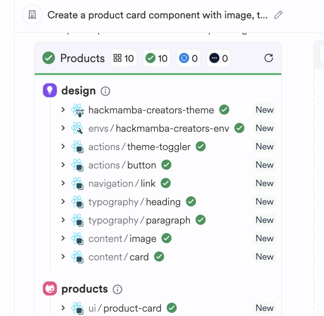Screen dimensions: 324x316
Task: Expand the ui/product-card row
Action: click(x=63, y=308)
